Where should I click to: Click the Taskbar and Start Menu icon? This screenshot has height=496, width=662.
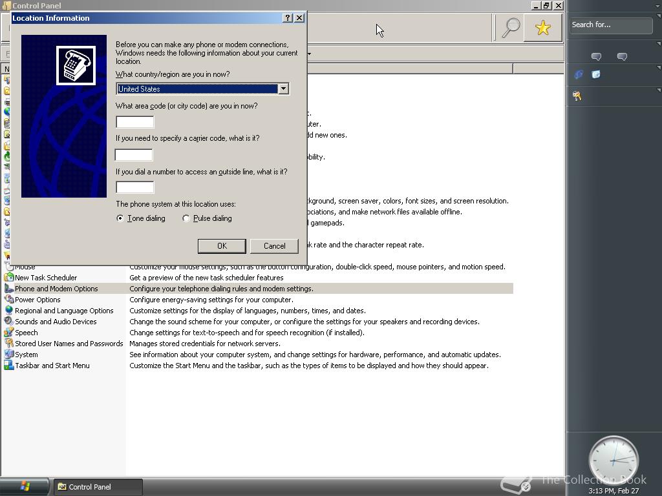(x=9, y=366)
